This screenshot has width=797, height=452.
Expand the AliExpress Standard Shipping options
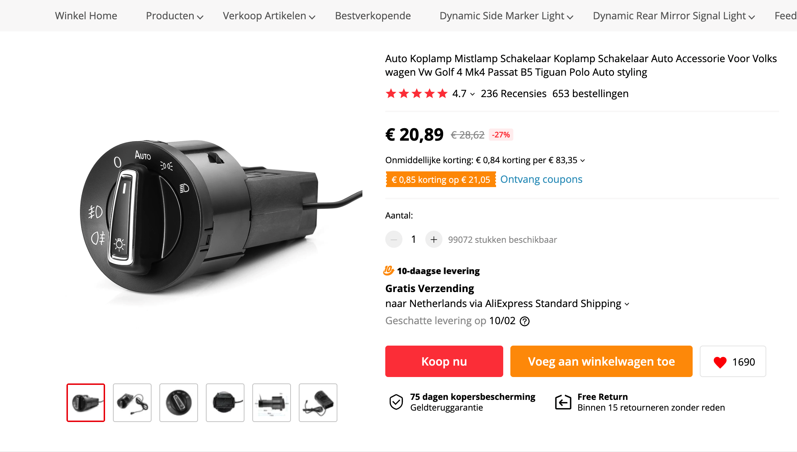tap(627, 304)
